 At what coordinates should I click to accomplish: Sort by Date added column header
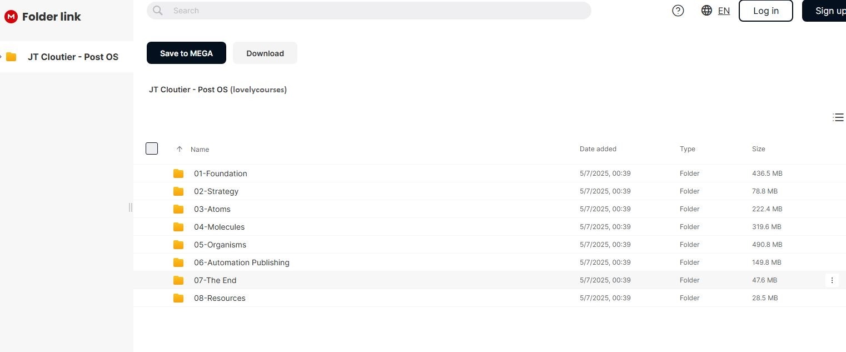pyautogui.click(x=598, y=149)
